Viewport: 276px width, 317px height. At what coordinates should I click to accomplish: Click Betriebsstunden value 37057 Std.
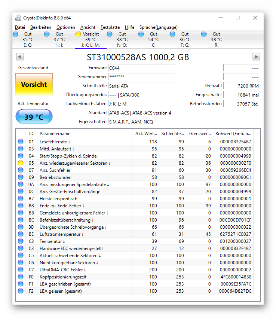pos(242,104)
